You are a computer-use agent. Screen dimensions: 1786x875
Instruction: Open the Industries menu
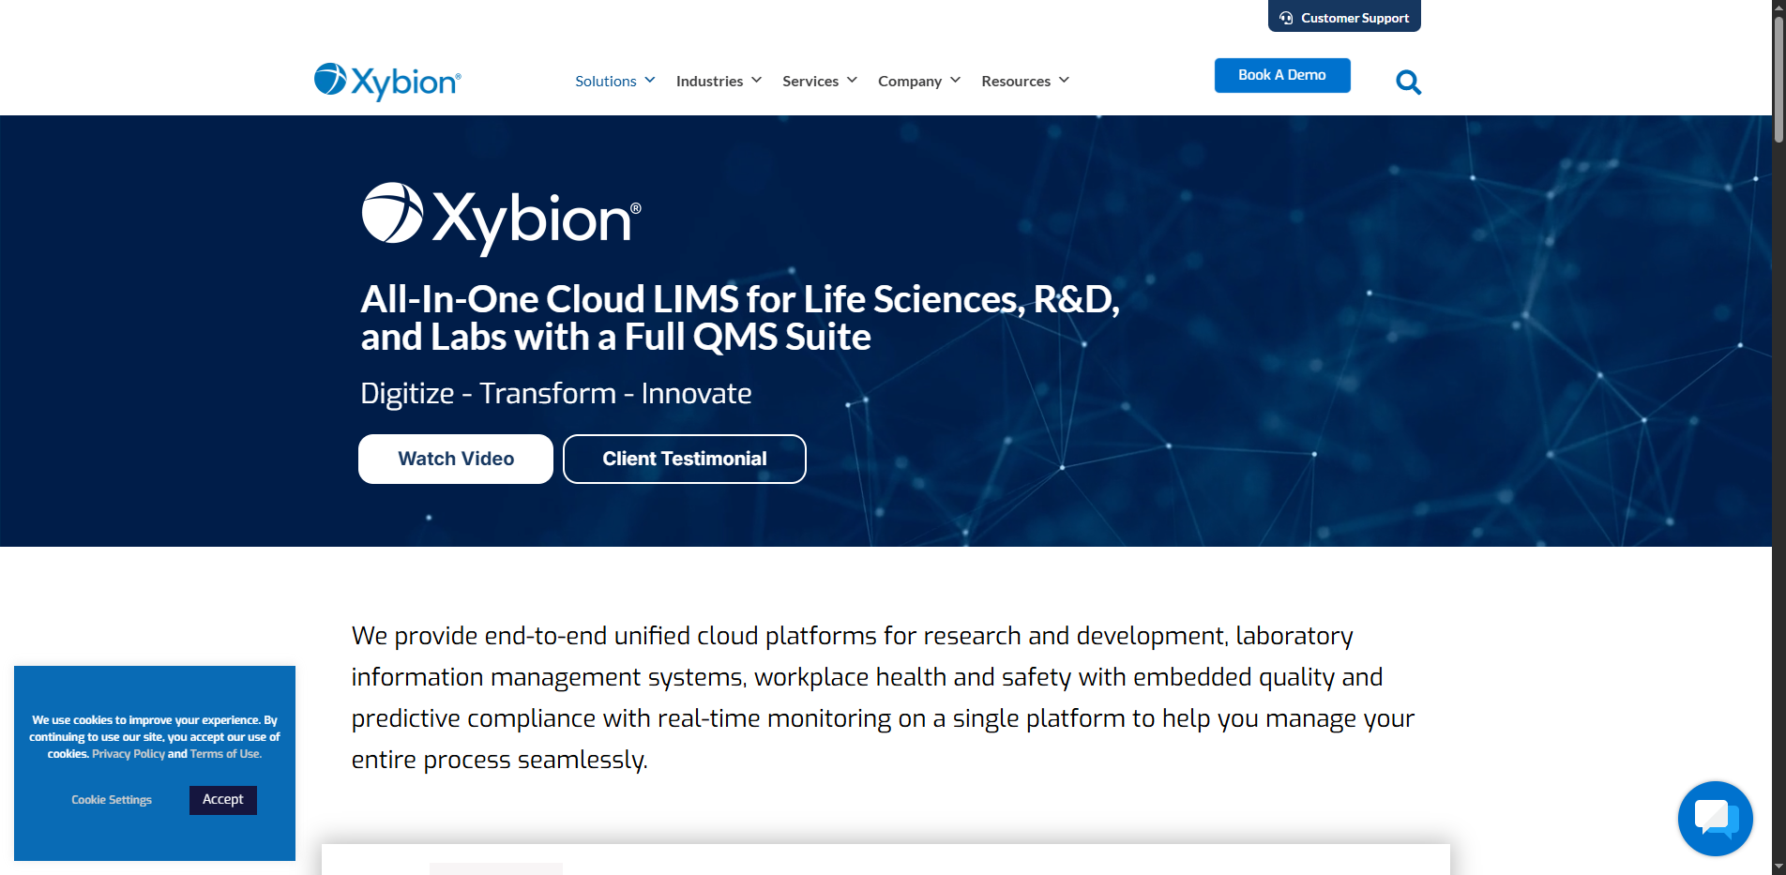coord(709,82)
